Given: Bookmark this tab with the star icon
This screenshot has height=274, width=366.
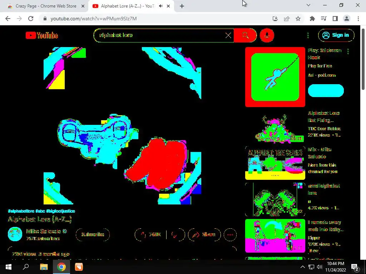Looking at the screenshot, I should [x=298, y=19].
